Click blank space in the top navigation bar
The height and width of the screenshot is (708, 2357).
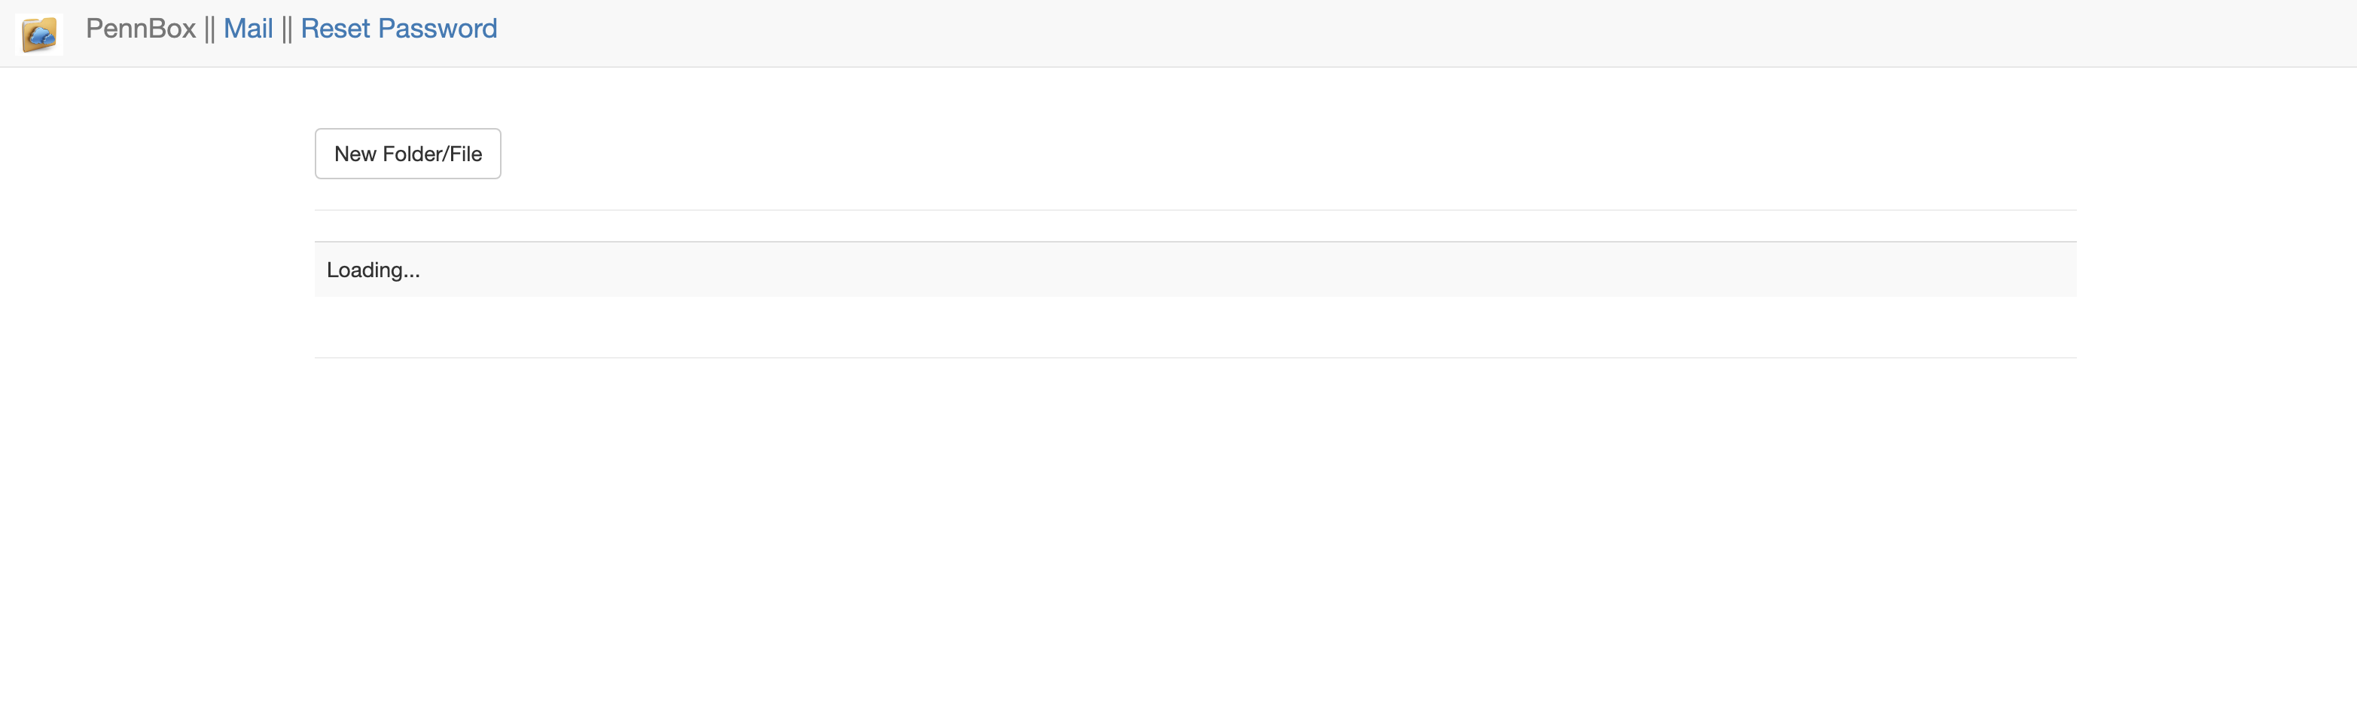pyautogui.click(x=1373, y=33)
